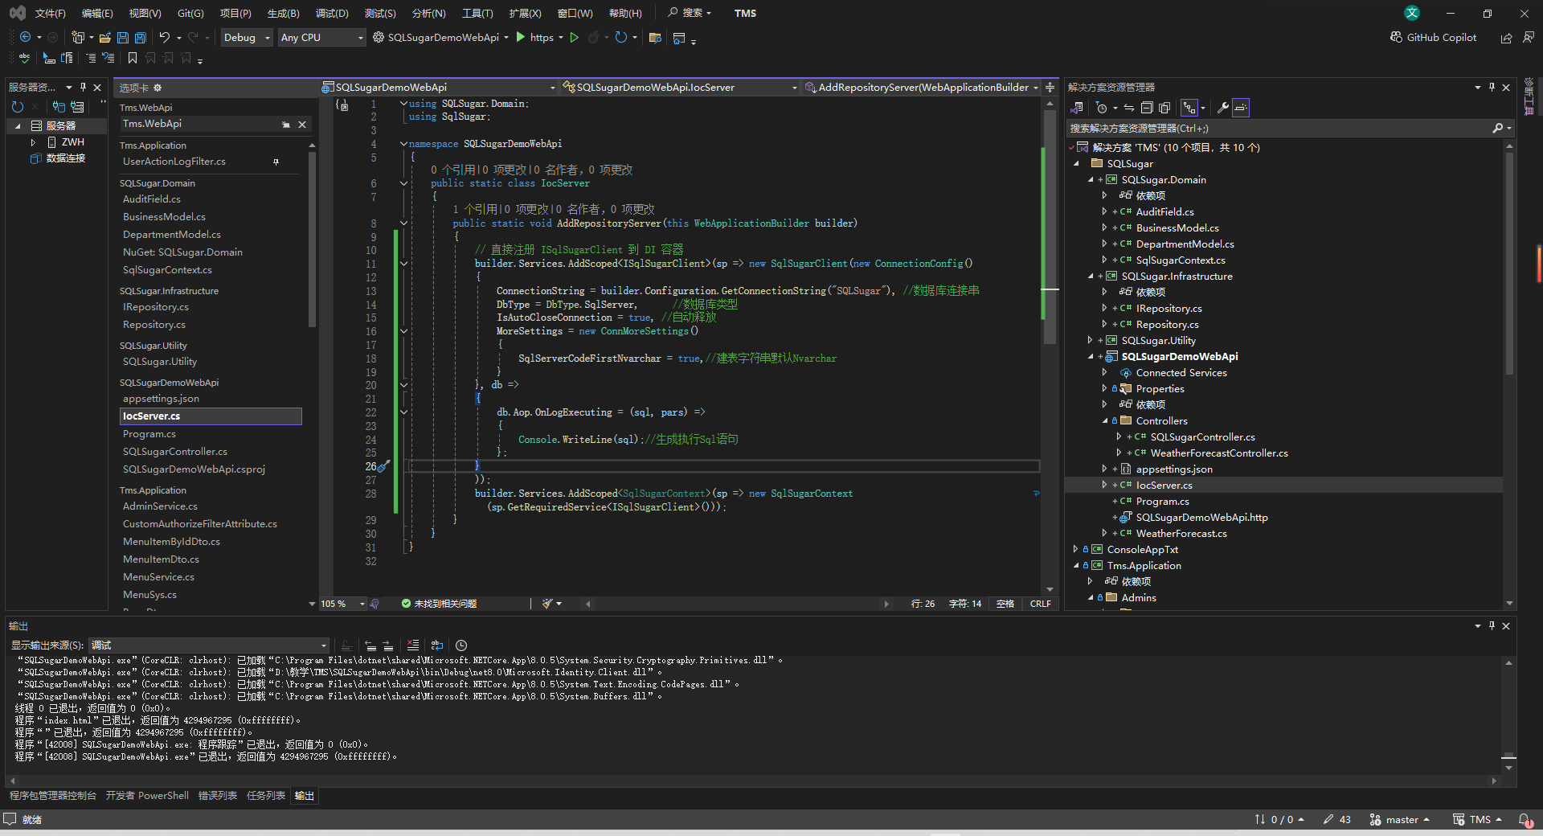Open the Any CPU platform dropdown
This screenshot has height=836, width=1543.
pyautogui.click(x=321, y=38)
